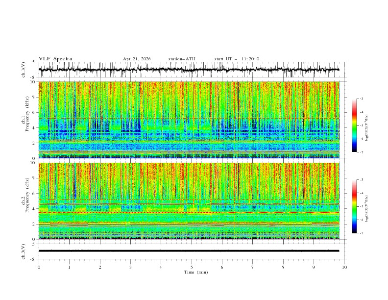Click the 5 minute tick on time axis
The width and height of the screenshot is (388, 300).
pyautogui.click(x=192, y=267)
